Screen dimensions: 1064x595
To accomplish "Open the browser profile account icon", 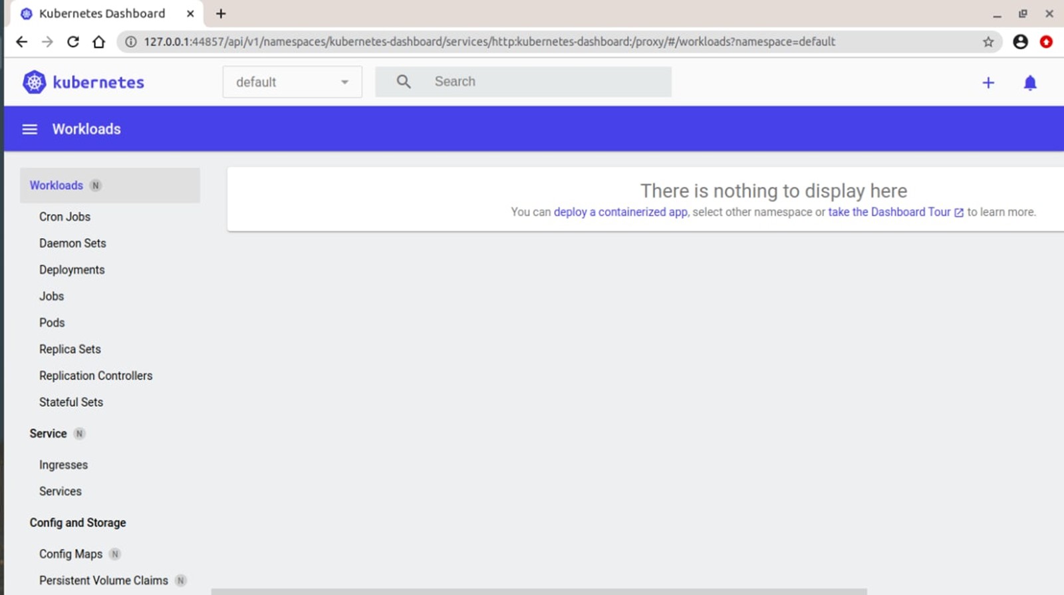I will (x=1020, y=41).
